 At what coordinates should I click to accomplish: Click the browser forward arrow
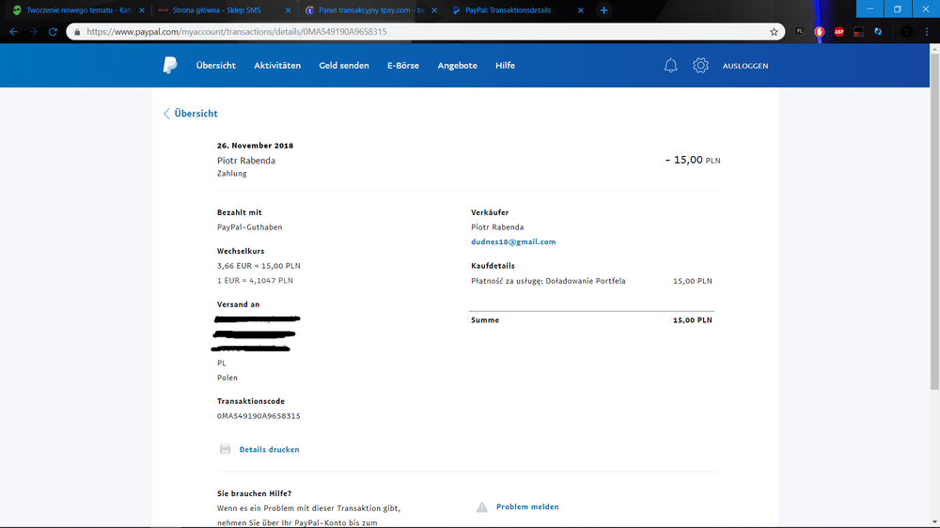click(34, 32)
